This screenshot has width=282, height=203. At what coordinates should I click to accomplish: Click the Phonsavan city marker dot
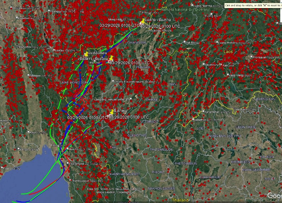(x=251, y=57)
